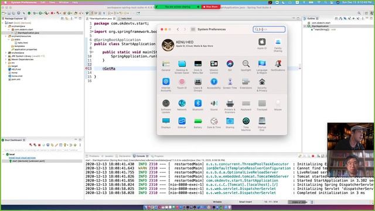Show all preferences with the grid button
This screenshot has width=375, height=211.
193,29
